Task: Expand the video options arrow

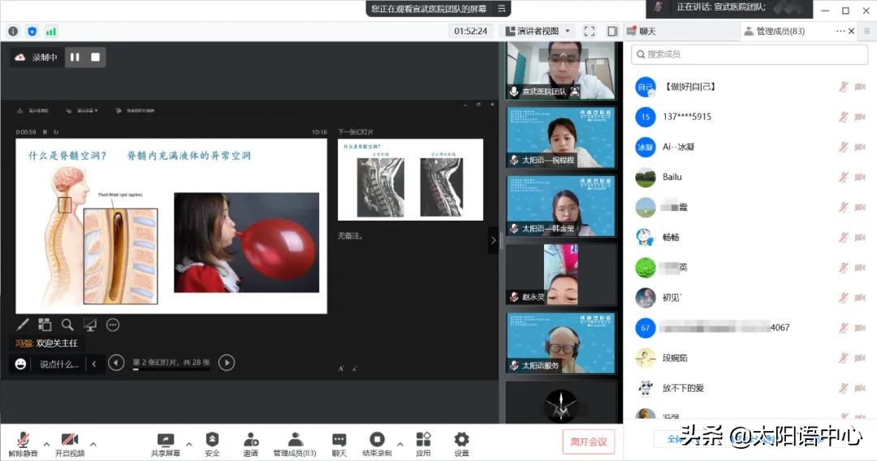Action: 93,444
